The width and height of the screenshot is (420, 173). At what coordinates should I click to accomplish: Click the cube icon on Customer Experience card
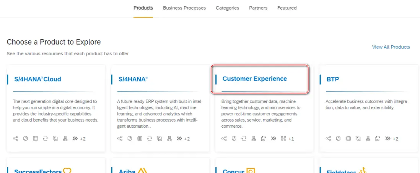234,139
